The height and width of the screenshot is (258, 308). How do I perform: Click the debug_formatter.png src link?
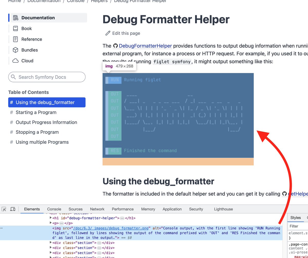tap(111, 228)
